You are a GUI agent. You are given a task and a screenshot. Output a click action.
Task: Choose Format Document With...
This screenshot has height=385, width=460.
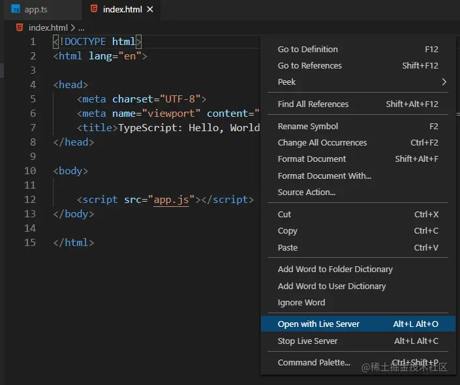[358, 176]
